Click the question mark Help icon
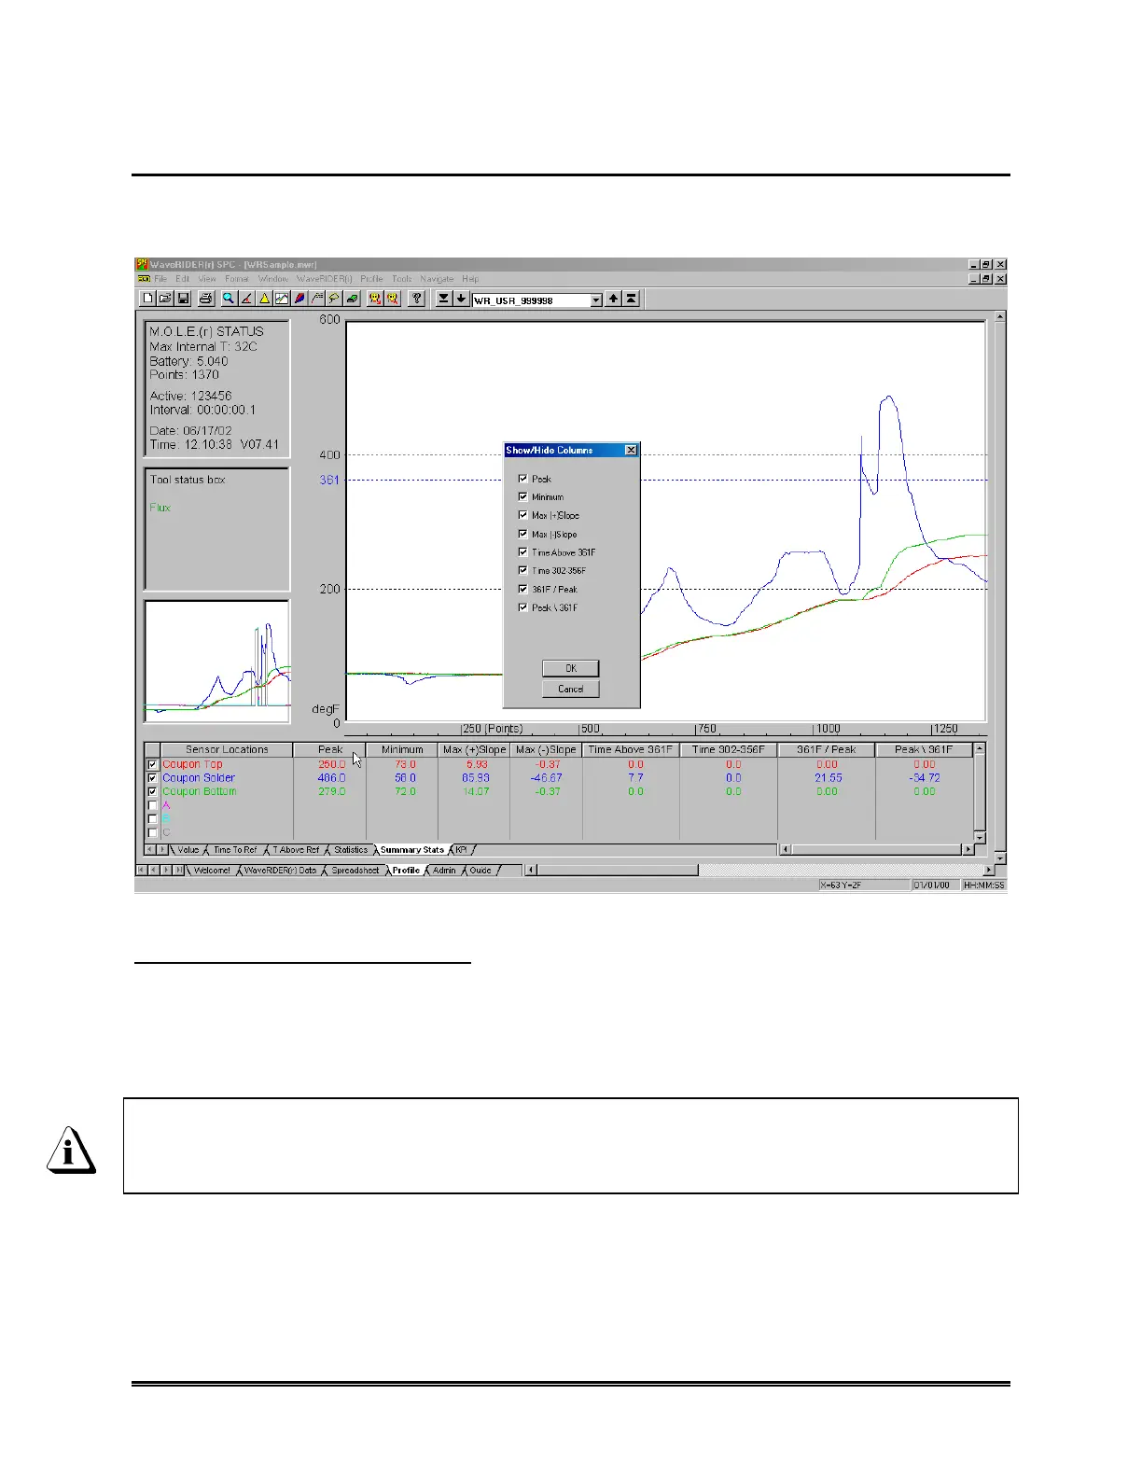Viewport: 1142px width, 1478px height. [417, 299]
